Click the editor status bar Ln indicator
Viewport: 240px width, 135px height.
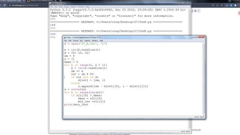[196, 117]
